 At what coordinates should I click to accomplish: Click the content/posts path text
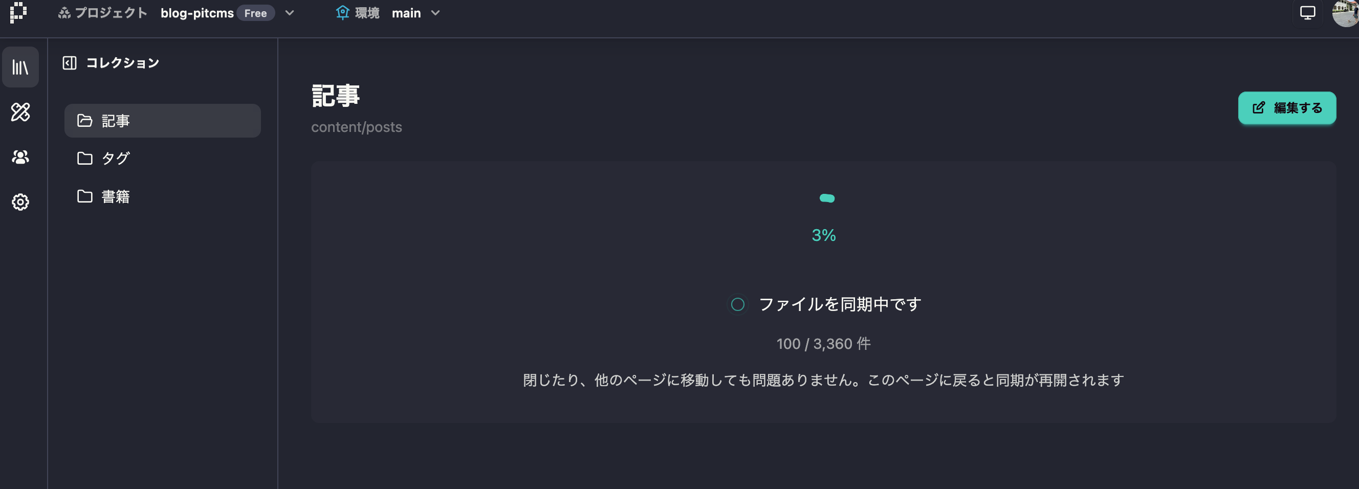(x=356, y=127)
